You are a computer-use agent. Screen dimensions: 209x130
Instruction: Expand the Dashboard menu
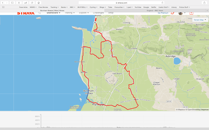coord(54,13)
